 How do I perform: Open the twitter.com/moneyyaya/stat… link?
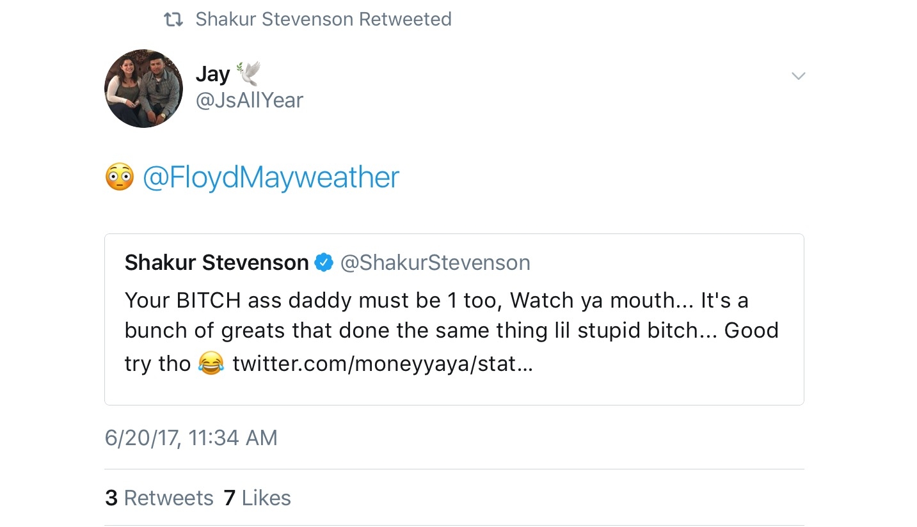pos(382,364)
